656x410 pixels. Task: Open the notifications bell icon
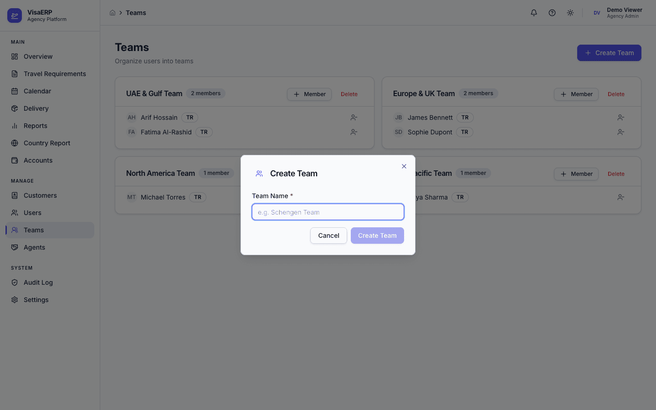[533, 13]
